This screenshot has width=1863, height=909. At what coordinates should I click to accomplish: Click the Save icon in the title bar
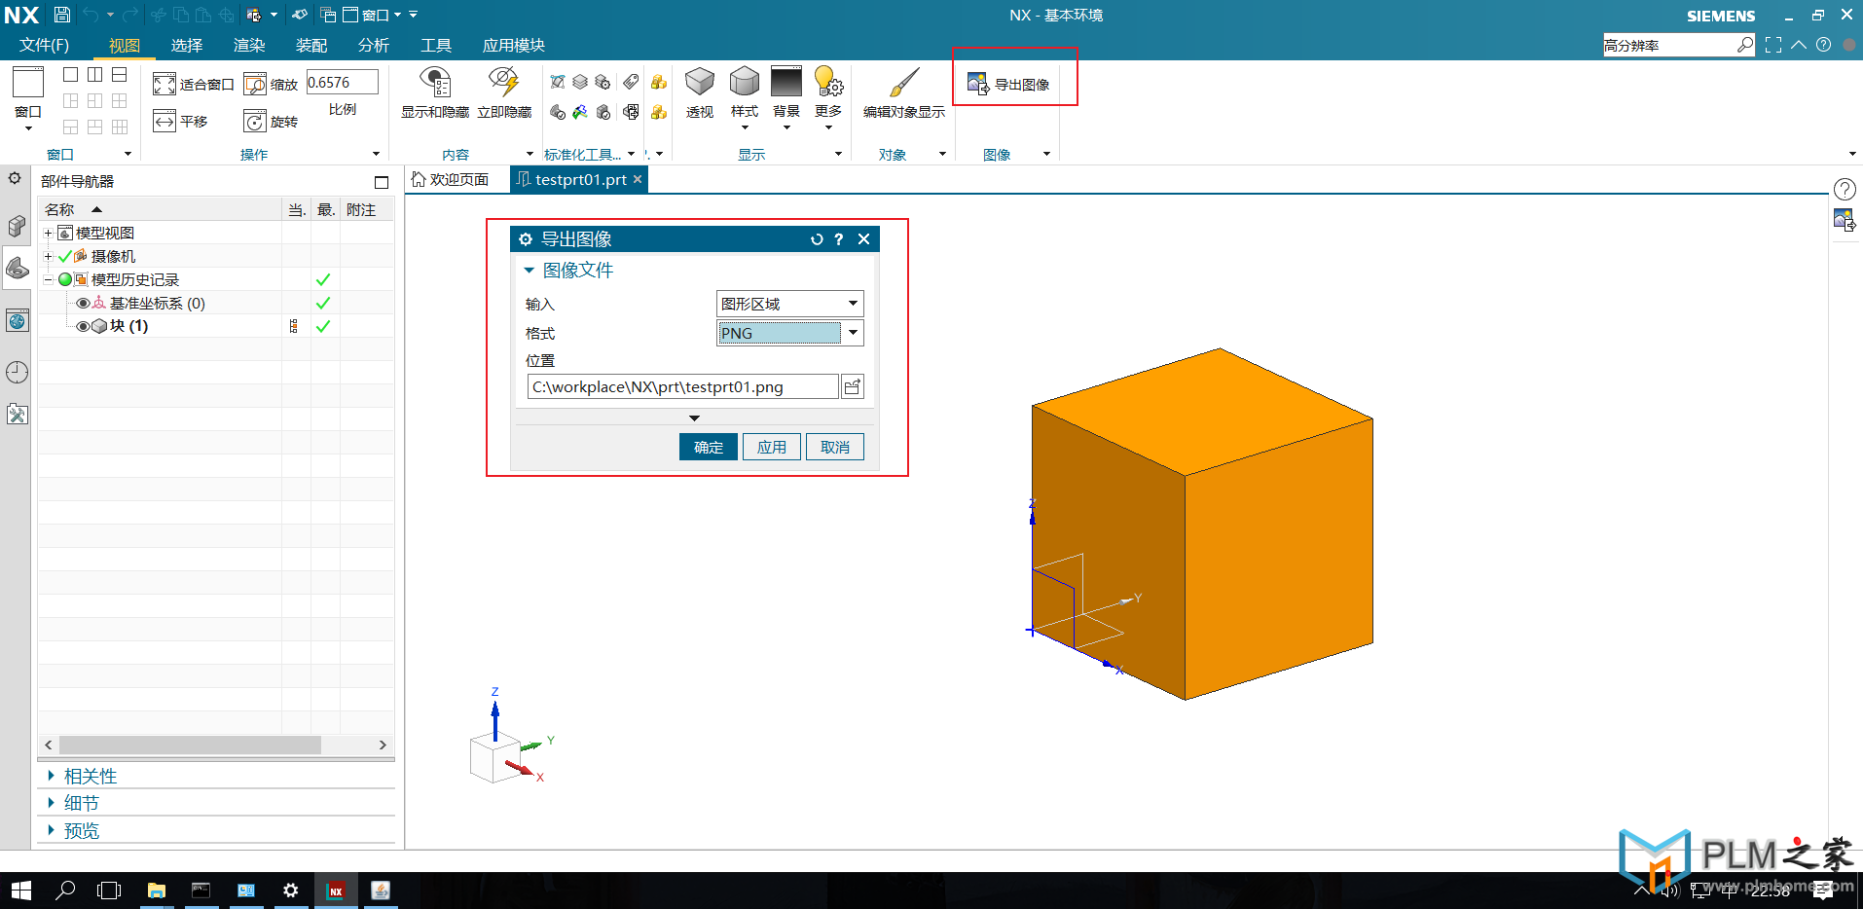coord(61,15)
